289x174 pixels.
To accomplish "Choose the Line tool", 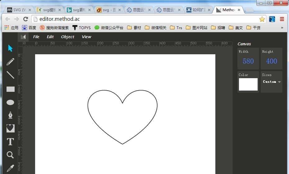I will (10, 75).
